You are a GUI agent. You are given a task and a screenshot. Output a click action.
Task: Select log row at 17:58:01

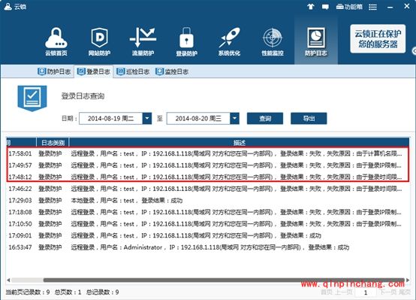click(x=207, y=153)
